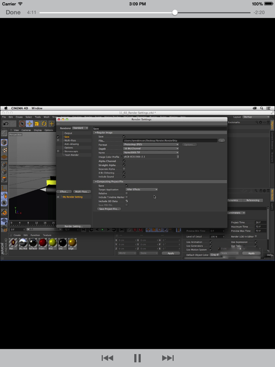Click the Undo arrow in the toolbar
275x367 pixels.
click(x=5, y=124)
